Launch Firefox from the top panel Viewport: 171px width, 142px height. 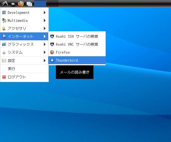tap(21, 4)
